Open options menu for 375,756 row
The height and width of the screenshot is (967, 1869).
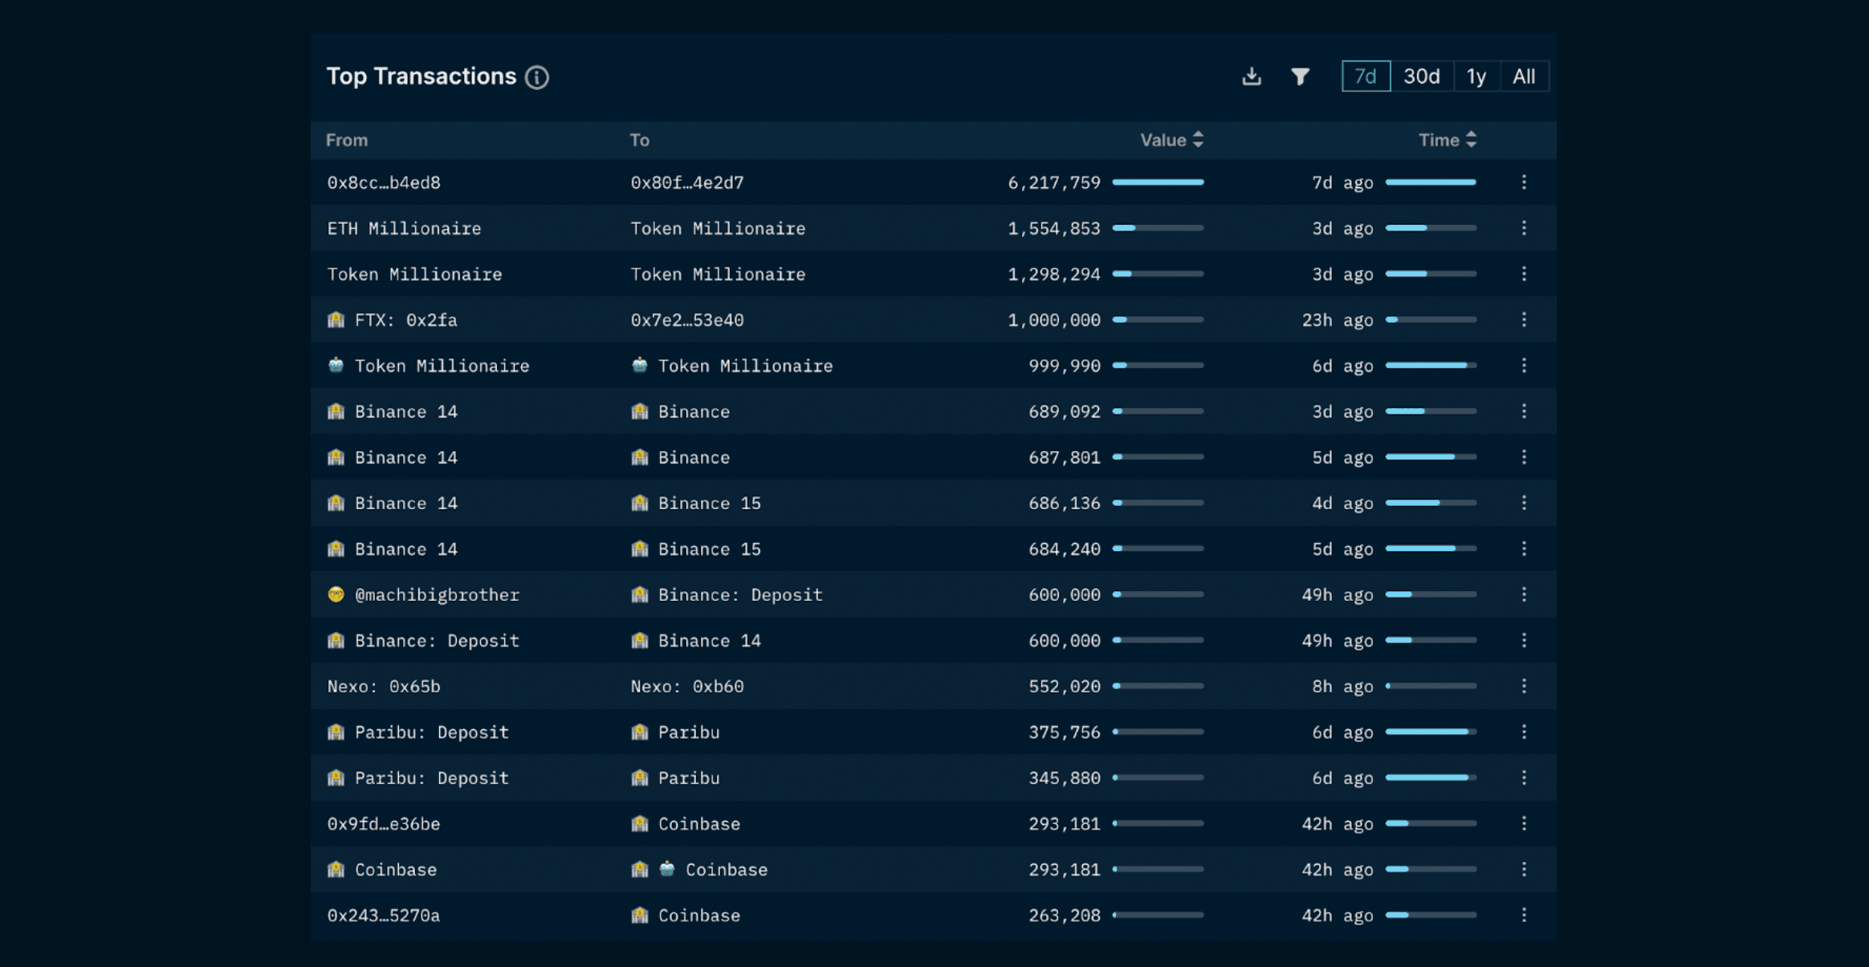[1524, 732]
